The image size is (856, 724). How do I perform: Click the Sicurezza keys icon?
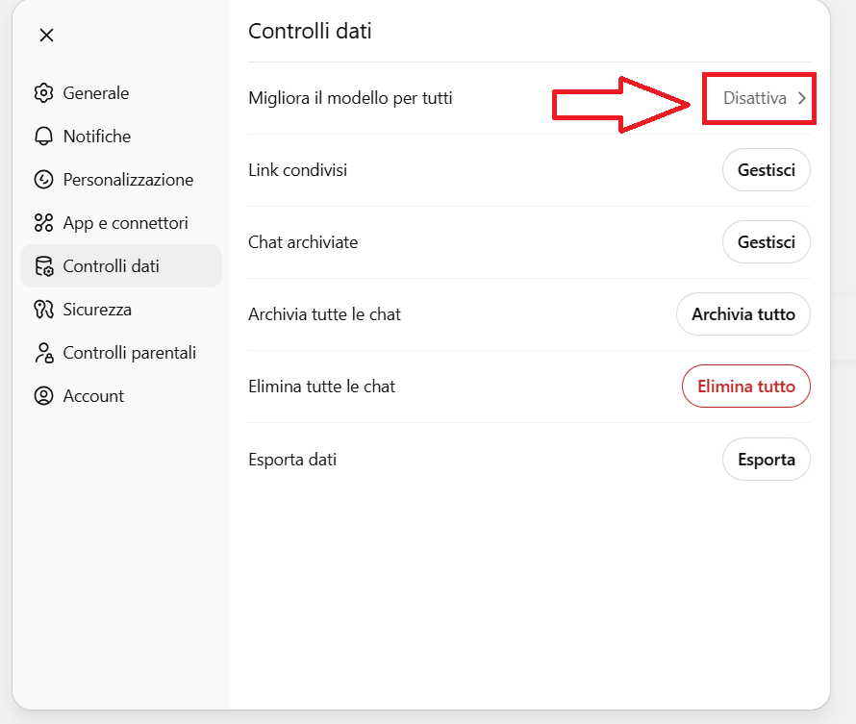tap(43, 310)
